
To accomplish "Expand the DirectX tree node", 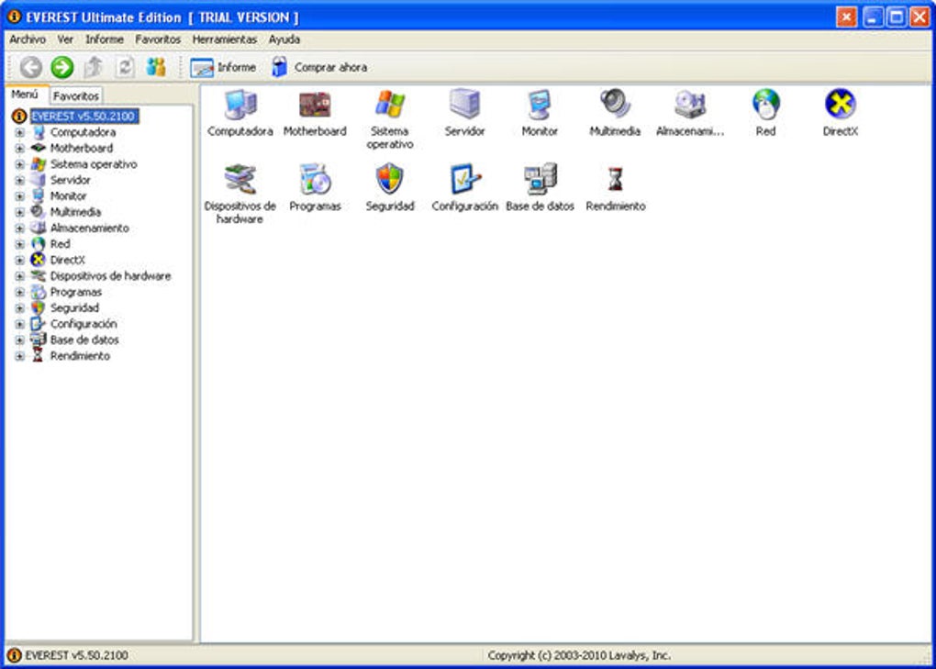I will pyautogui.click(x=19, y=261).
